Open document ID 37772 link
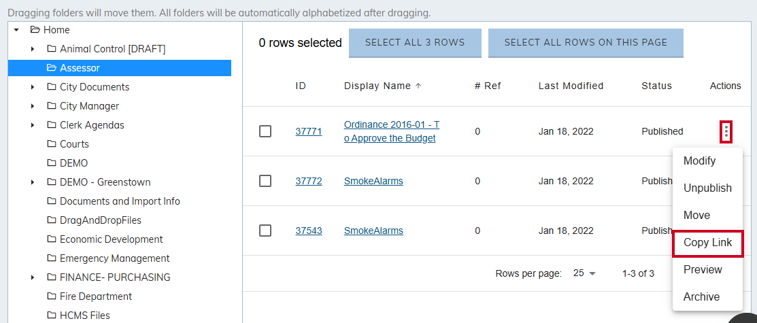 [309, 181]
